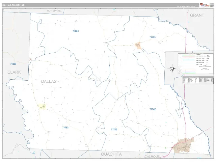Viewport: 216px width, 162px height.
Task: Click the yellow town area in the southwest
Action: point(43,107)
